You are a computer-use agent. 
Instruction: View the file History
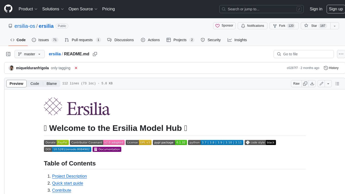pos(331,68)
